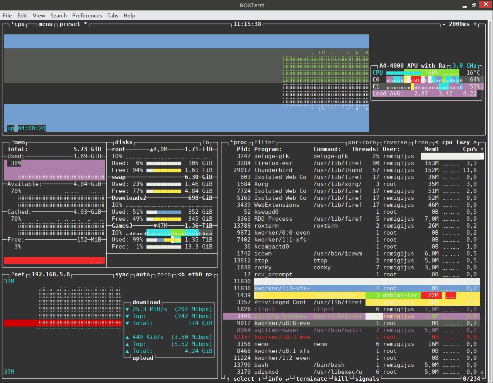Image resolution: width=493 pixels, height=383 pixels.
Task: Click the 11:15:38 clock
Action: coord(247,24)
